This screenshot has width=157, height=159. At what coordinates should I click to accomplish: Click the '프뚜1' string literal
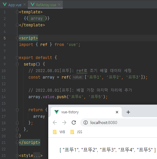94,77
